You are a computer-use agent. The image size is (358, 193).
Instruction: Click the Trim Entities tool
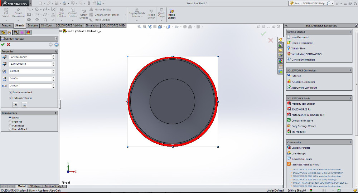click(62, 13)
